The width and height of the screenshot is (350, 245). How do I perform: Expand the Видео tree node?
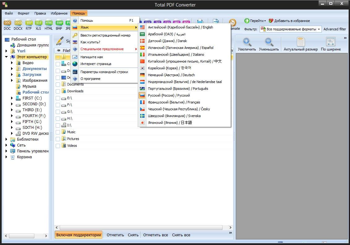(x=12, y=63)
